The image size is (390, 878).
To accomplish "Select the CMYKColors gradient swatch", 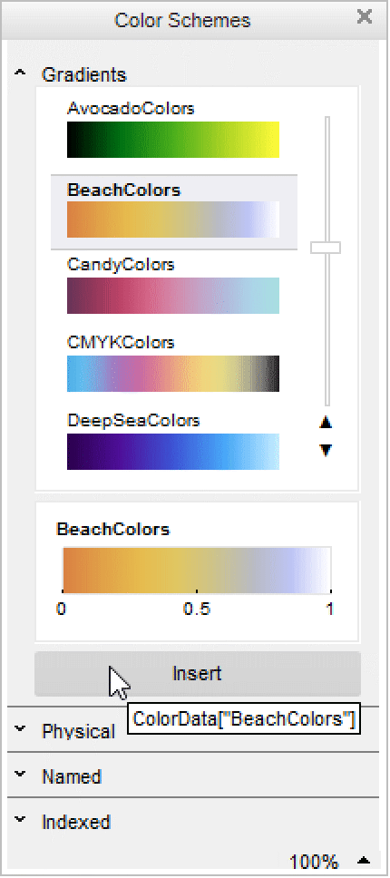I will tap(173, 374).
